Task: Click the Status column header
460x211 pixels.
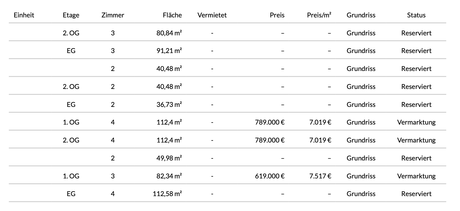Action: pos(416,15)
